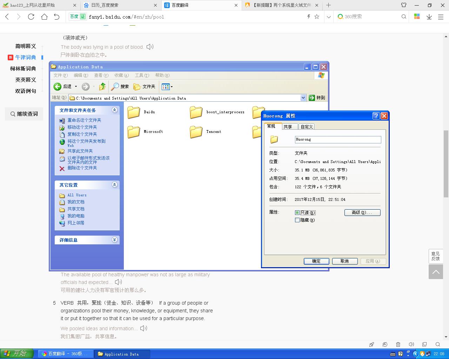The height and width of the screenshot is (359, 449).
Task: Open the browser downloads icon
Action: tap(429, 16)
